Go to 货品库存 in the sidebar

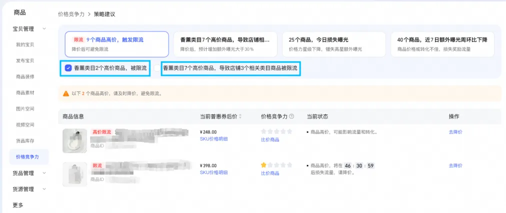(x=25, y=140)
